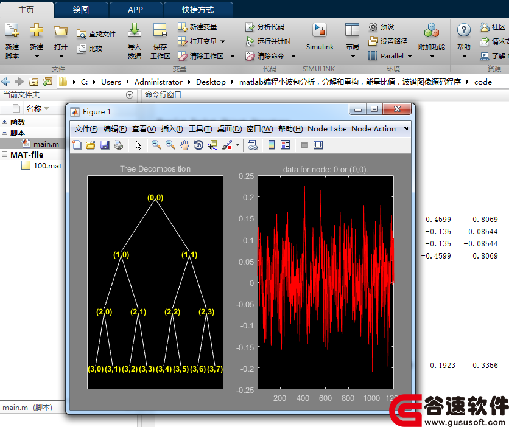The height and width of the screenshot is (427, 509).
Task: Open Figure Tools menu
Action: coord(200,129)
